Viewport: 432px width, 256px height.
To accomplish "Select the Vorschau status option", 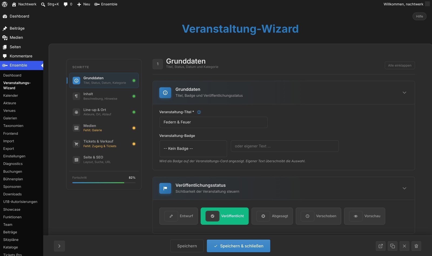I will point(364,216).
